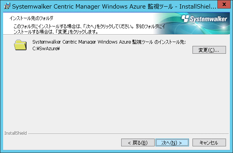The image size is (233, 153).
Task: Close the installer with the red X
Action: pos(224,4)
